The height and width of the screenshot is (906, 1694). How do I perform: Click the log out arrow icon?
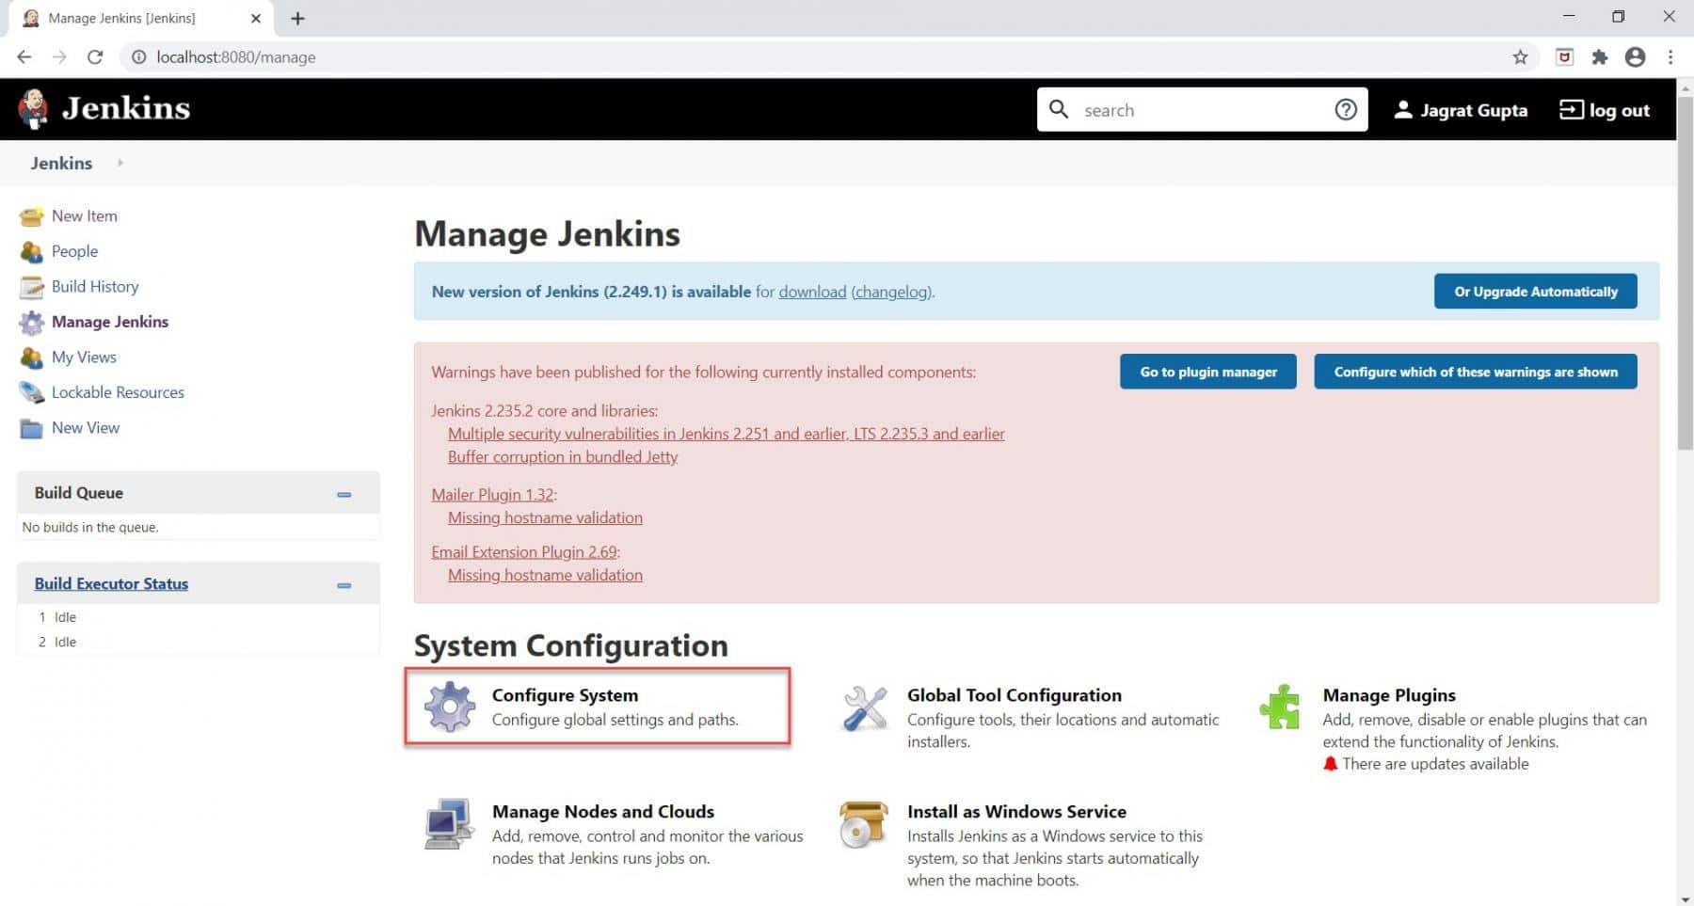pyautogui.click(x=1571, y=109)
